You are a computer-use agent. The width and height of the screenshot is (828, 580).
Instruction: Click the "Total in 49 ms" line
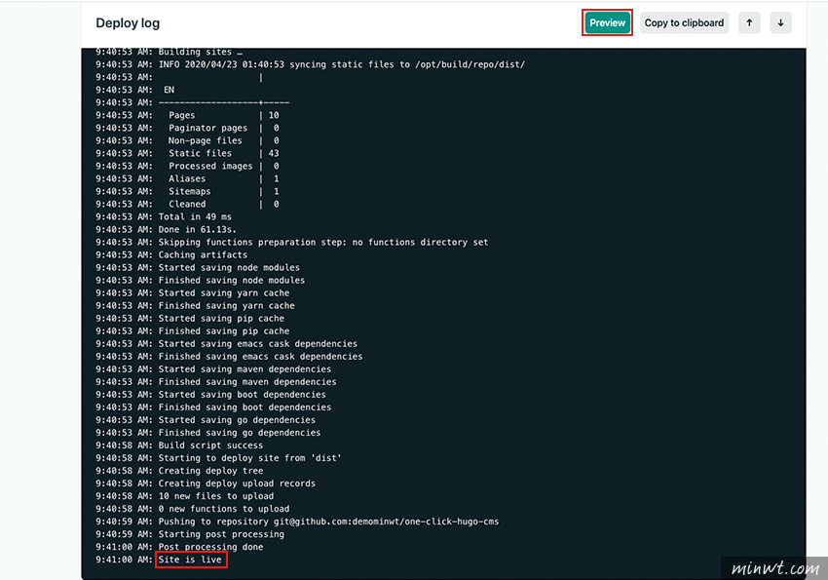click(x=164, y=217)
